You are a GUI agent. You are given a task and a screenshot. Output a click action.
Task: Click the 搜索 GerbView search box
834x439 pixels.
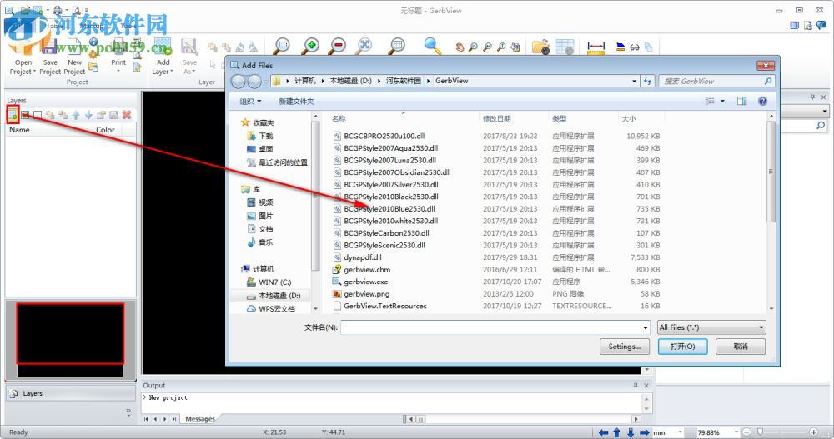click(716, 82)
